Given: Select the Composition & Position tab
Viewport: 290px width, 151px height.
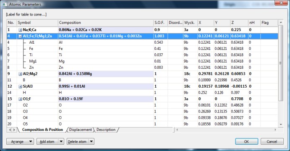Looking at the screenshot, I should click(42, 130).
